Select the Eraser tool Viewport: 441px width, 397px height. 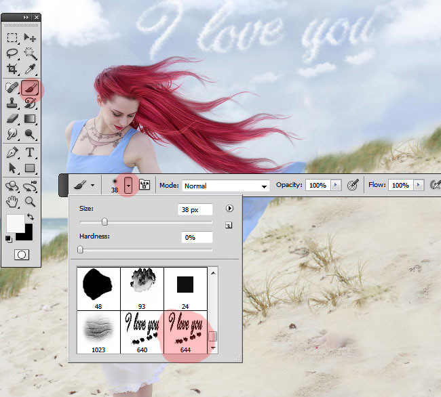(x=12, y=119)
